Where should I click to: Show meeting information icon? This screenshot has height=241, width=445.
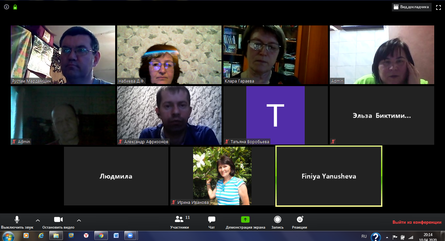pos(7,7)
